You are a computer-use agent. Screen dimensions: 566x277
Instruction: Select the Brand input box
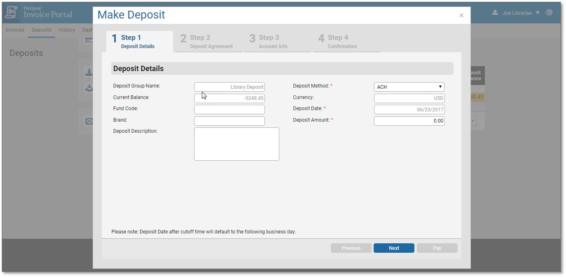pyautogui.click(x=230, y=121)
